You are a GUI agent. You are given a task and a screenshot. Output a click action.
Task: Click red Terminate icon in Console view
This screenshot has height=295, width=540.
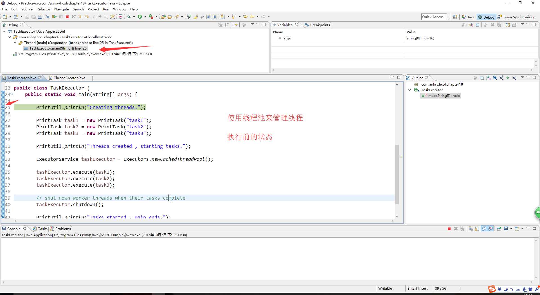coord(449,229)
